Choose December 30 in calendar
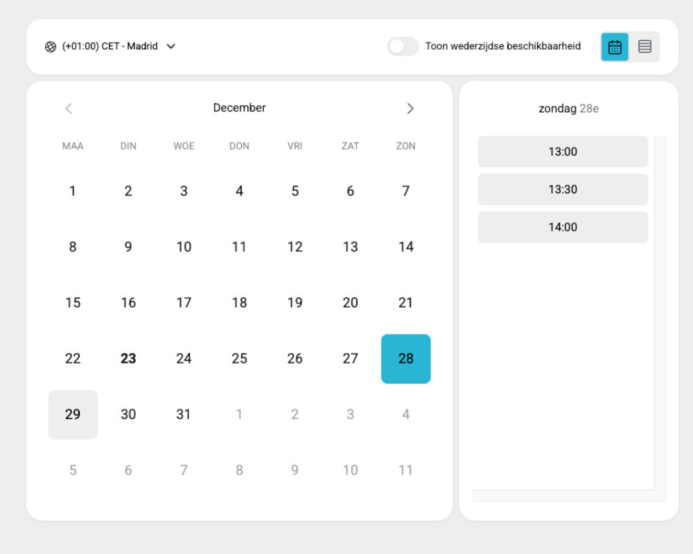 [x=128, y=414]
